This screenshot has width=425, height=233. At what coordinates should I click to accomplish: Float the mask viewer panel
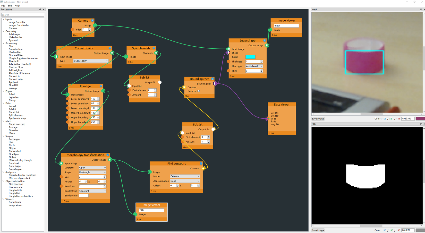(420, 9)
